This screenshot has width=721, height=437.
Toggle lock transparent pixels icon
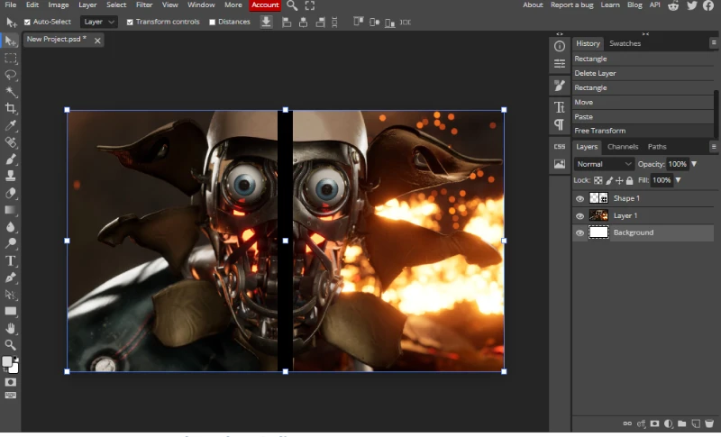[x=598, y=180]
